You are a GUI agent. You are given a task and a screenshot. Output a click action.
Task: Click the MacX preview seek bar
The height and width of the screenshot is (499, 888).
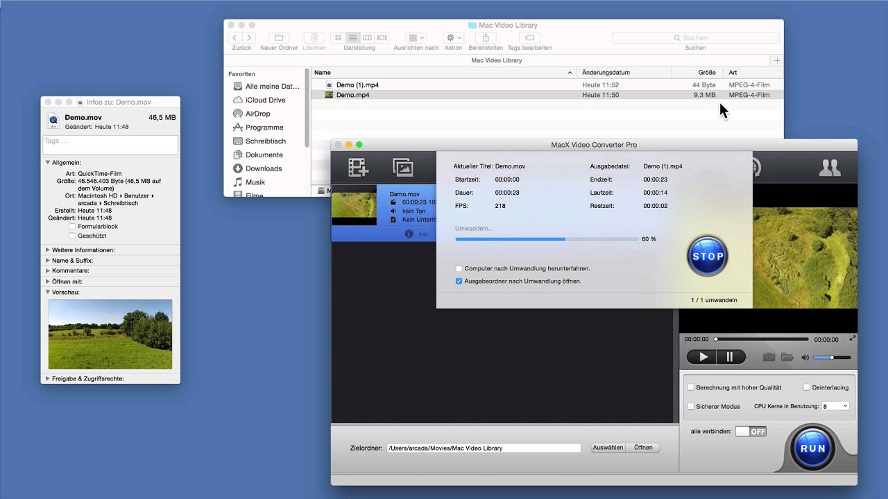click(762, 339)
